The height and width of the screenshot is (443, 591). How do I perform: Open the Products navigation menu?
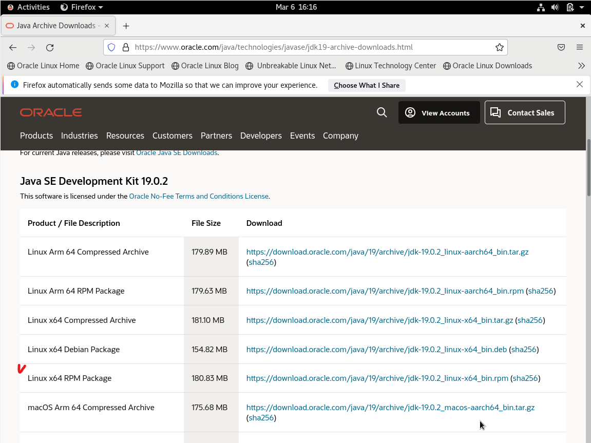pos(36,136)
